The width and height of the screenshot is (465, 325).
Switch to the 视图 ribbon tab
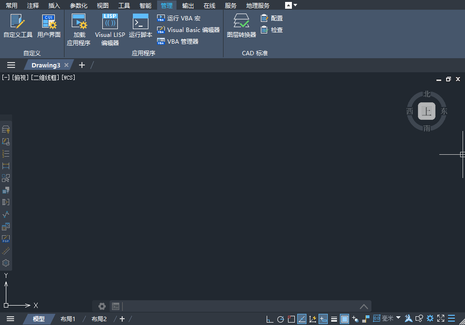pyautogui.click(x=103, y=5)
